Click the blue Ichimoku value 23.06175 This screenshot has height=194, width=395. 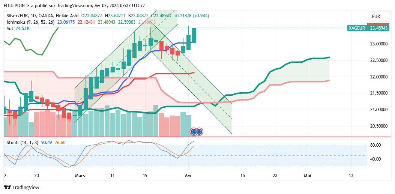[66, 22]
